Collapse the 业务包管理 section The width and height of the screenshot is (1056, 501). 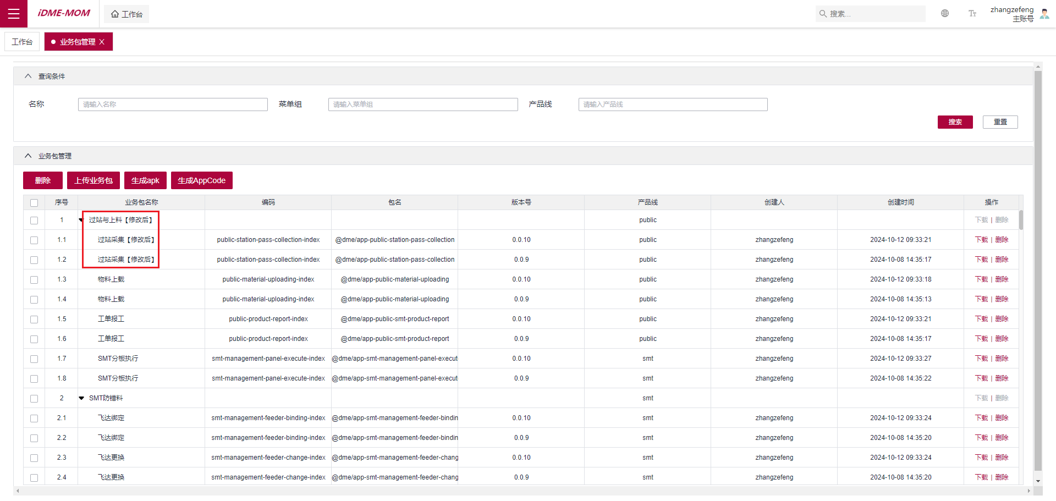28,156
